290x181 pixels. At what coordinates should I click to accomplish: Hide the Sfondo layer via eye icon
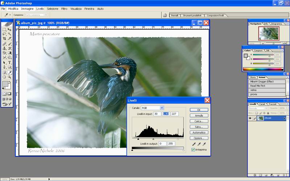250,118
